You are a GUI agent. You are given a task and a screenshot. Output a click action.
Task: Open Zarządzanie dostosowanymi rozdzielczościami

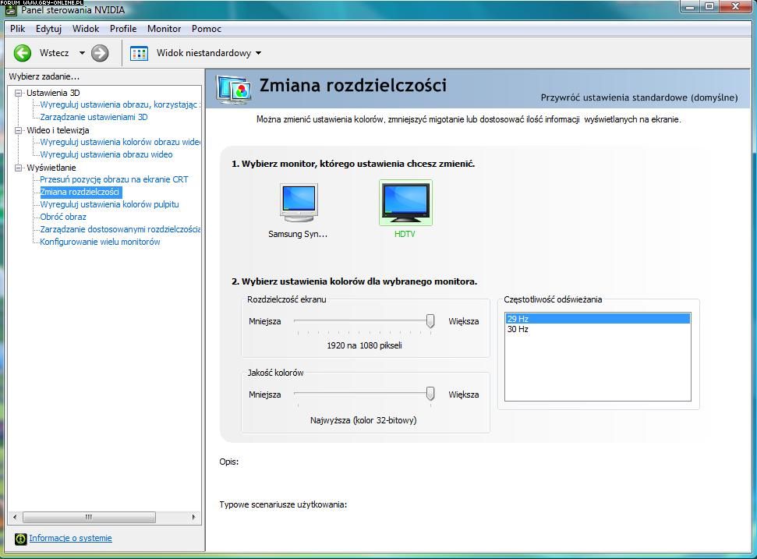120,229
